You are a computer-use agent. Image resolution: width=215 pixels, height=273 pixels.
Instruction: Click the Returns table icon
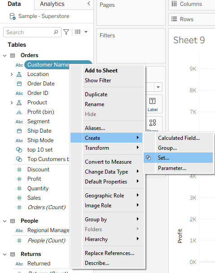[x=13, y=255]
